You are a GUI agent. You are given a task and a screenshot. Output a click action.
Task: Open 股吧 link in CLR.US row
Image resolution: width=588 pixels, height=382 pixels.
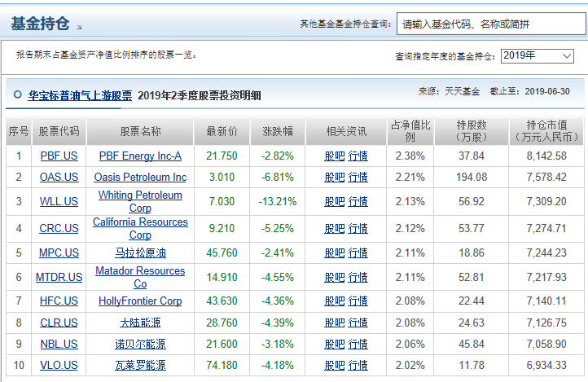point(334,323)
